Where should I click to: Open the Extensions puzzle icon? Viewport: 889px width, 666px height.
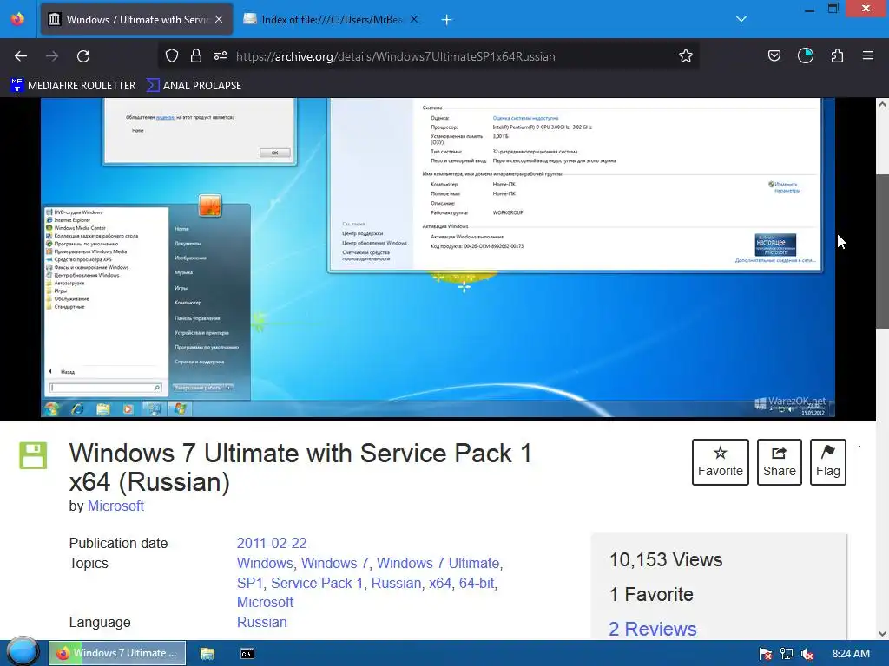[x=837, y=56]
